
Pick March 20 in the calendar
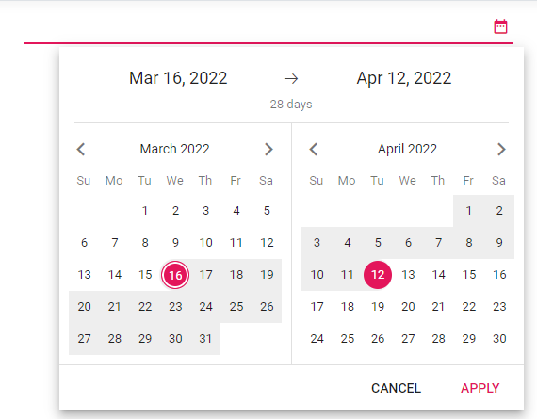click(x=84, y=307)
